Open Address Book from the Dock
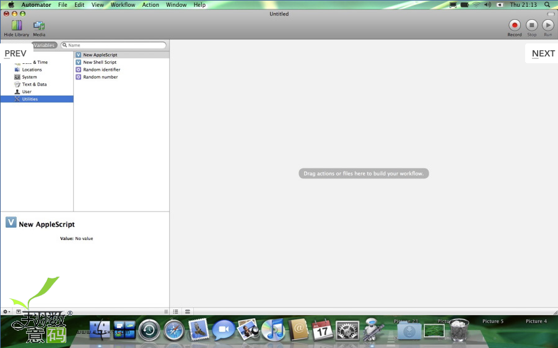Screen dimensions: 558x348 coord(298,330)
